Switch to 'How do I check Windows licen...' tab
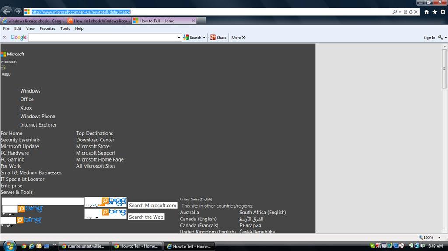 99,21
